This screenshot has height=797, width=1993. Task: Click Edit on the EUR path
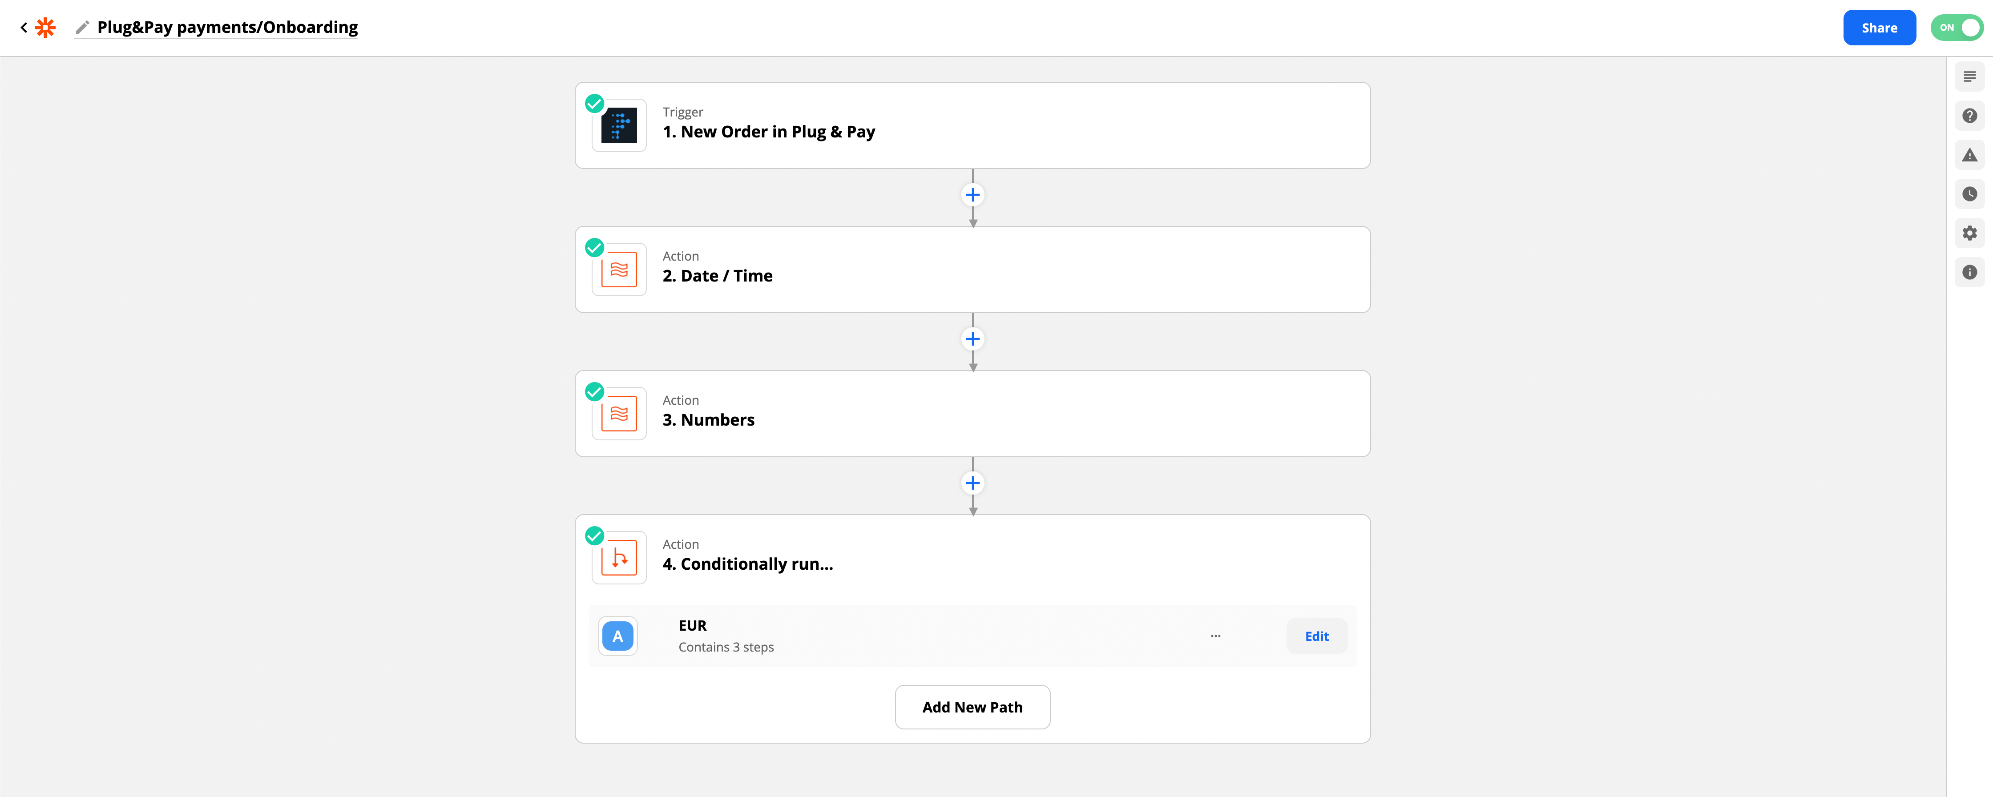[x=1316, y=636]
